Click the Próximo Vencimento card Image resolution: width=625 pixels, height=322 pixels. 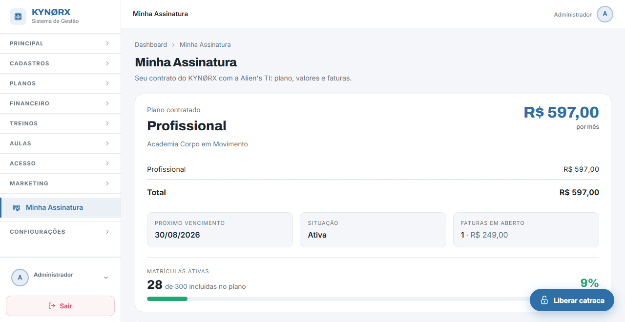pyautogui.click(x=220, y=230)
